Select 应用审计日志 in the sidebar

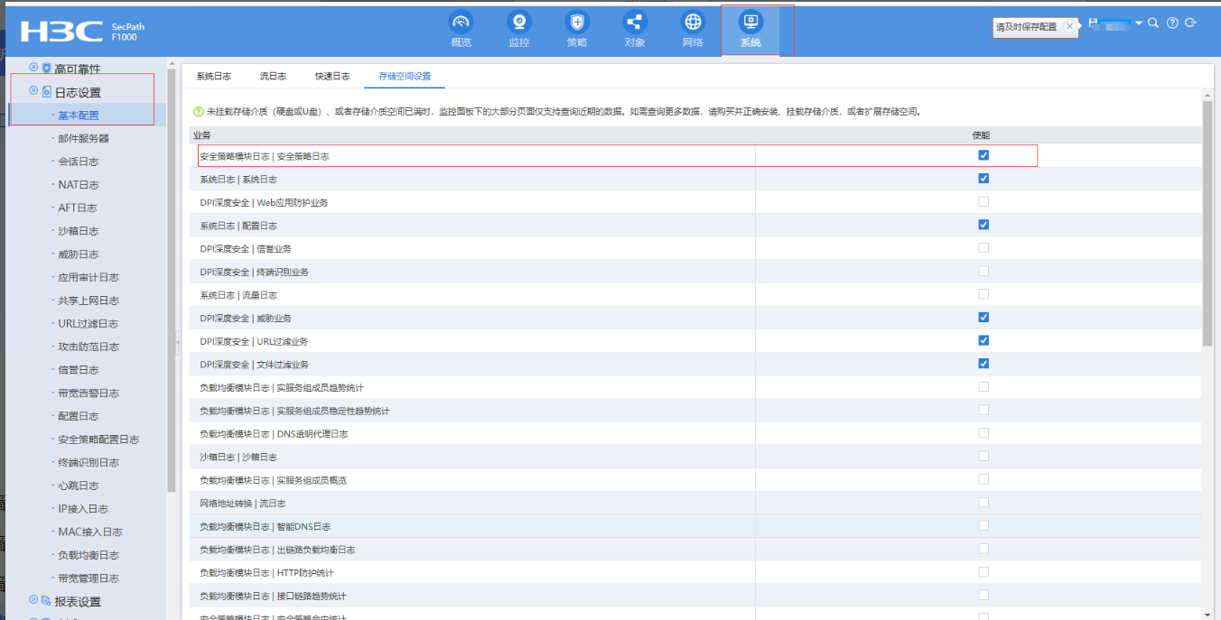pyautogui.click(x=89, y=277)
